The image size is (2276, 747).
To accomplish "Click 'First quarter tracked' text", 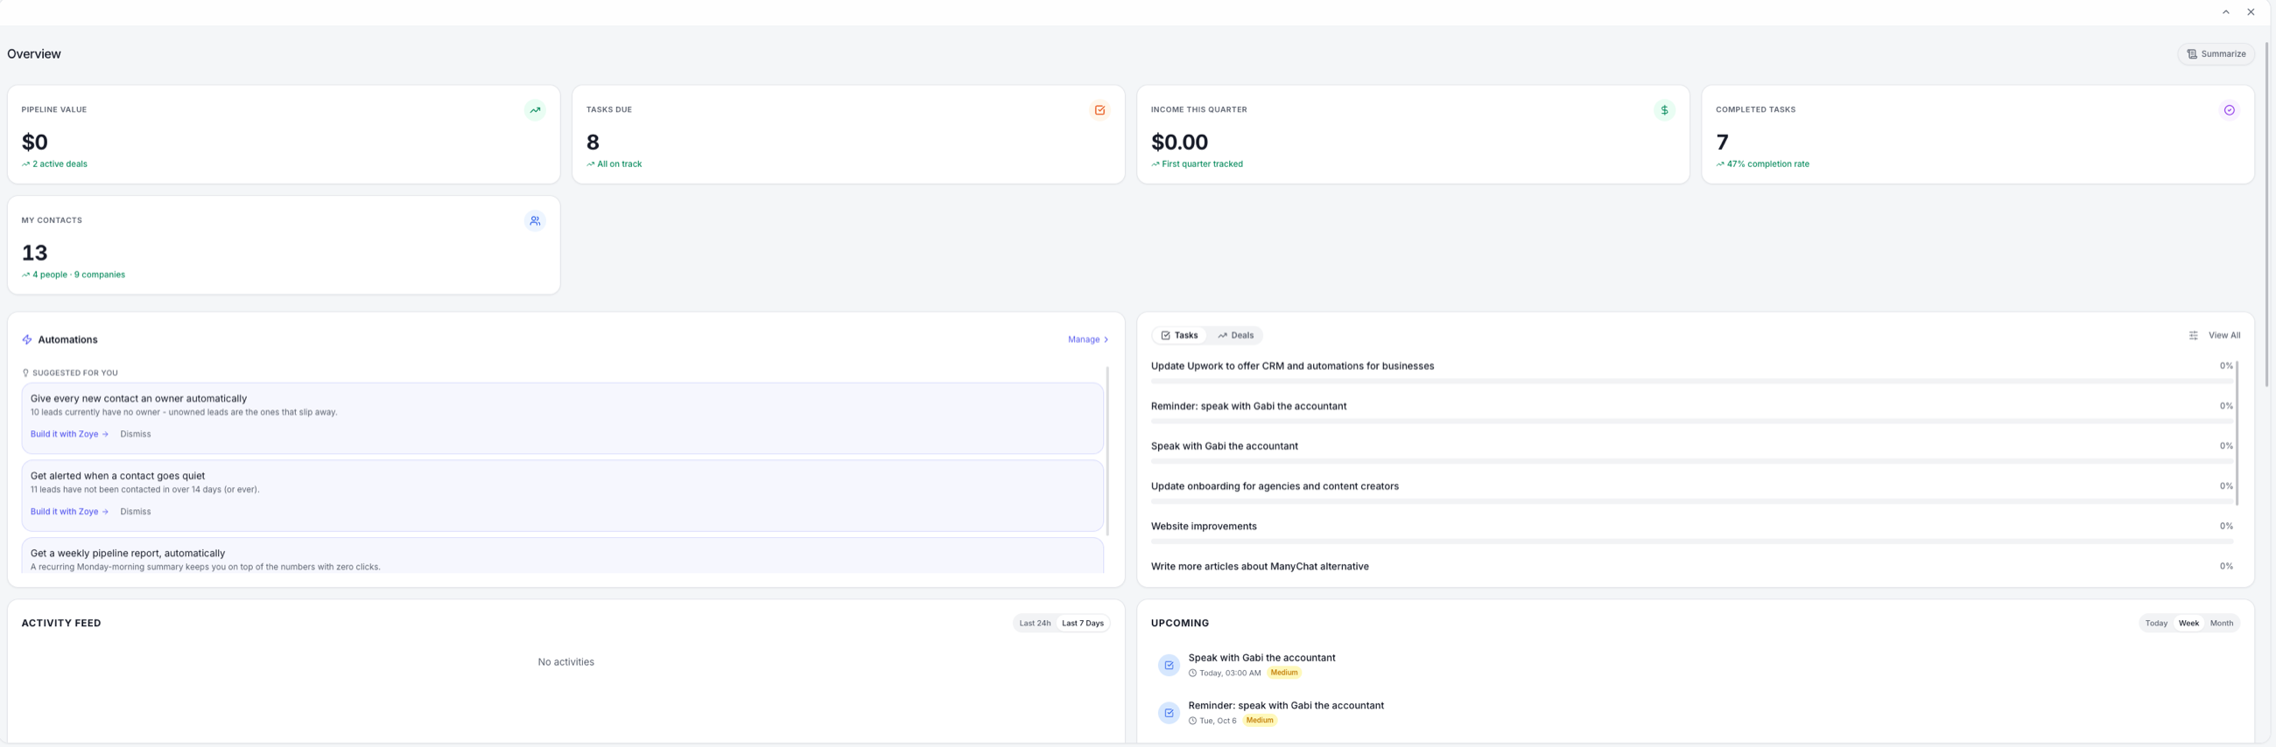I will (x=1202, y=164).
